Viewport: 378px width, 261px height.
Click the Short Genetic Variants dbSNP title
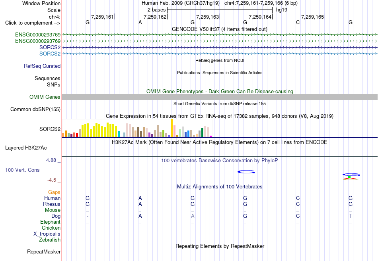click(x=220, y=104)
